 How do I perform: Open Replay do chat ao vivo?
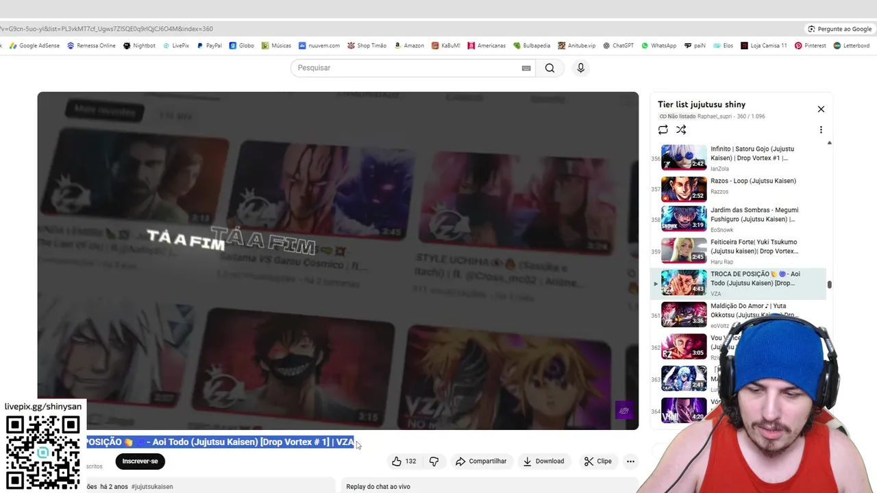pyautogui.click(x=378, y=487)
